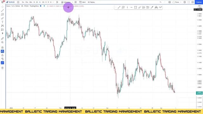This screenshot has width=203, height=114.
Task: Open the Forex layout dropdown
Action: [177, 2]
